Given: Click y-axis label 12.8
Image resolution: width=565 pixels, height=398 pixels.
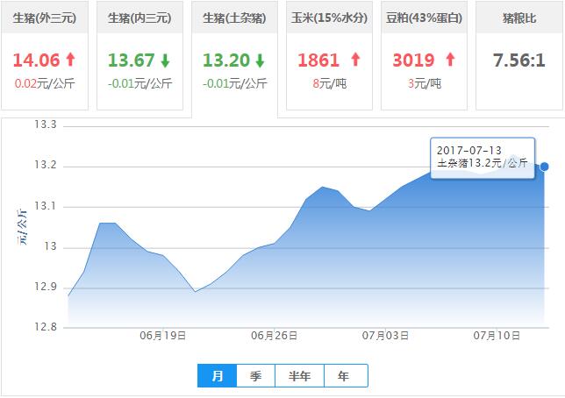Looking at the screenshot, I should pyautogui.click(x=46, y=327).
